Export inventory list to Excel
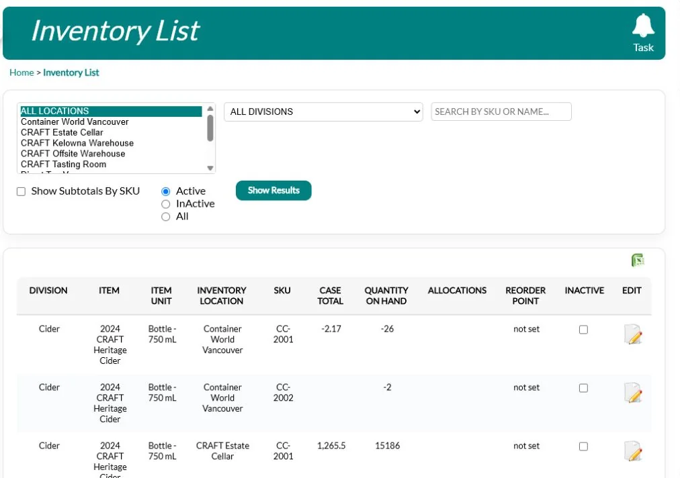Viewport: 680px width, 478px height. coord(638,260)
